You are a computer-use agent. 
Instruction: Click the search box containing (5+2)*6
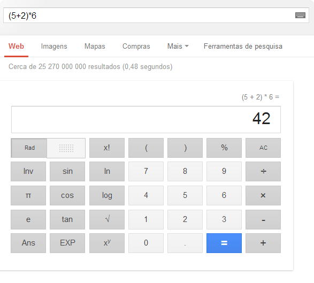tap(156, 15)
